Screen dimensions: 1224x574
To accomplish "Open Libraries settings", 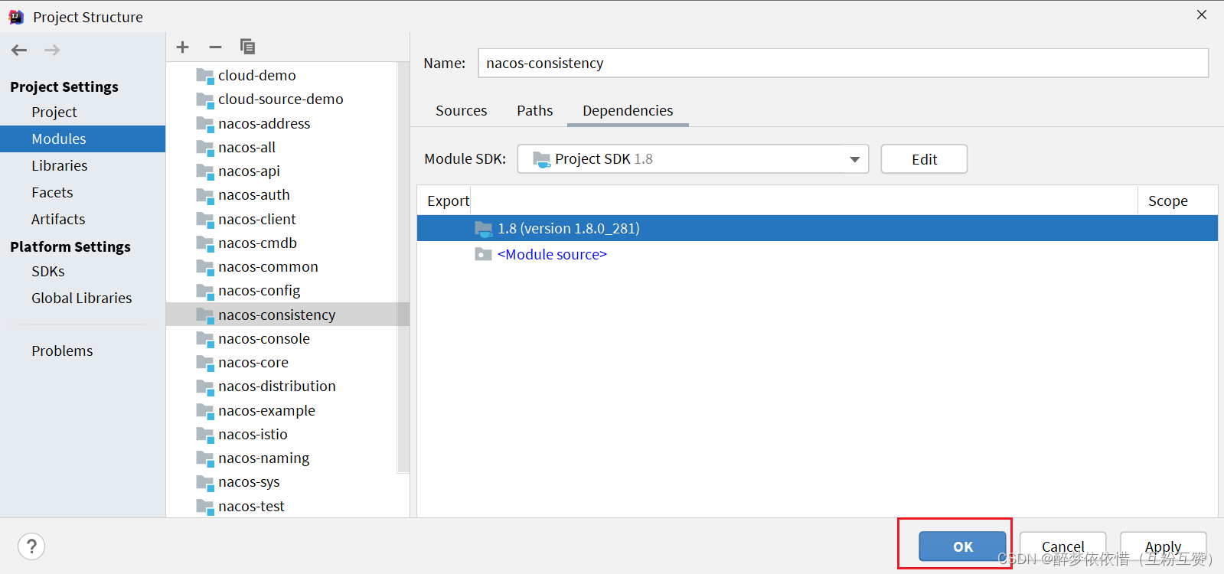I will (60, 166).
